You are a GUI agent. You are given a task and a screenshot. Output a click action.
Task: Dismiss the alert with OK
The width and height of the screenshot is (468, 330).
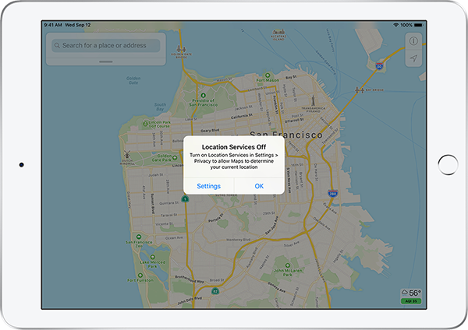coord(259,186)
